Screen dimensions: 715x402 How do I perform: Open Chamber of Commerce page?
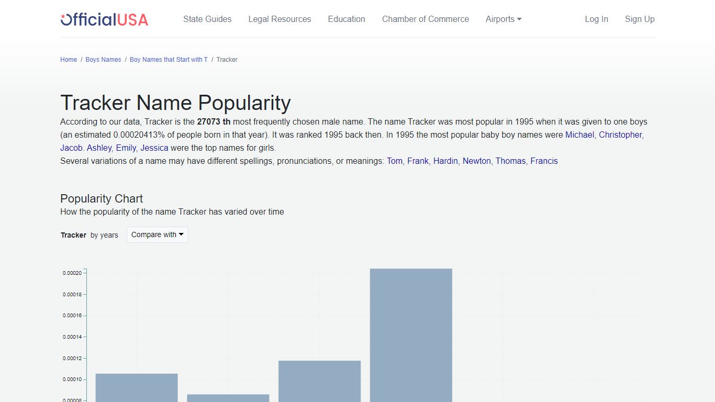[x=426, y=19]
